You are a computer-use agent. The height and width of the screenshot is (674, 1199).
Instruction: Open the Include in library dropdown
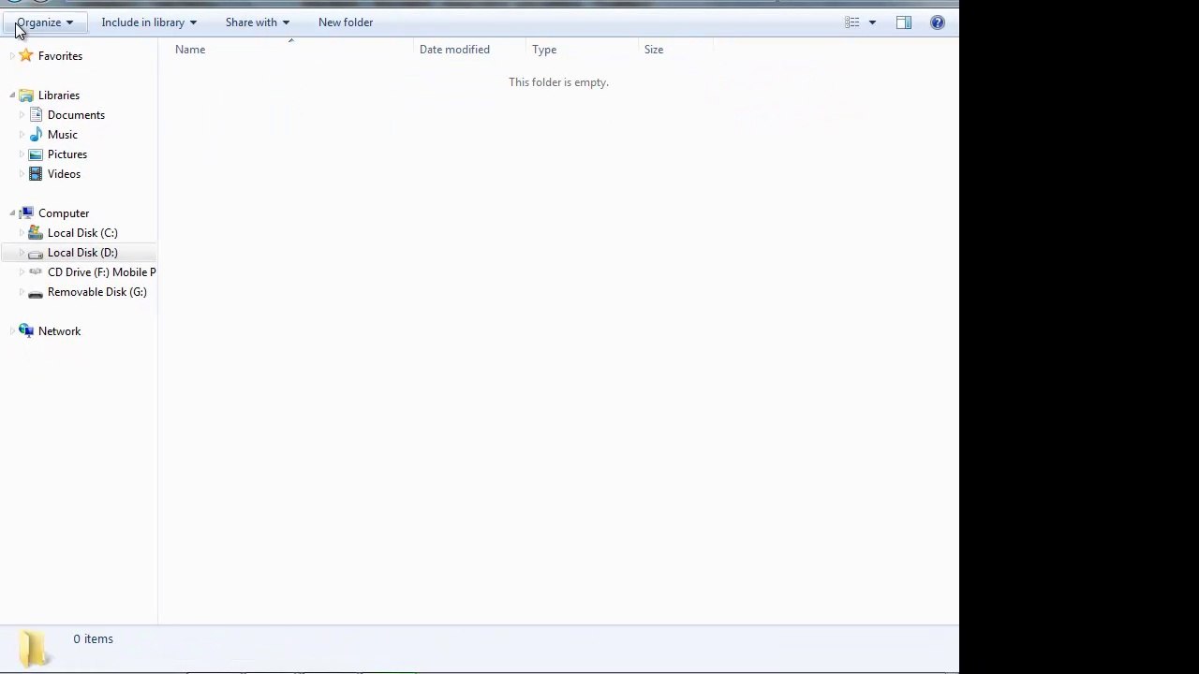click(x=149, y=22)
